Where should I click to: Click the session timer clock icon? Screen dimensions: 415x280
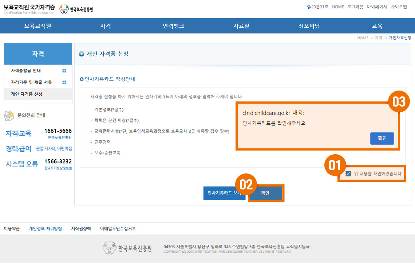point(309,7)
